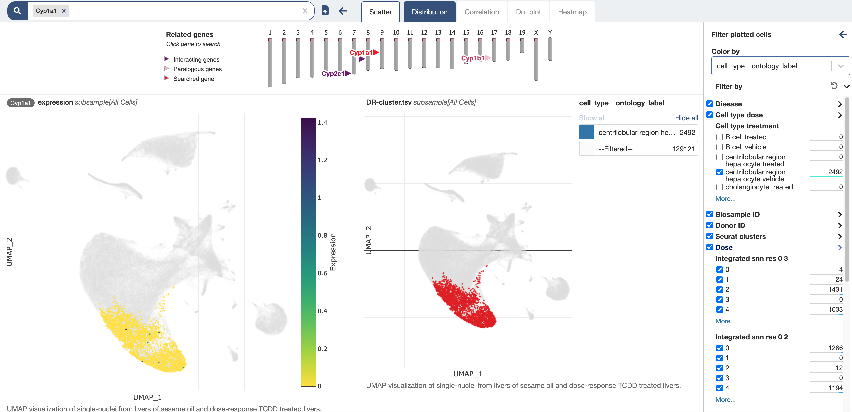Screen dimensions: 852x412
Task: Open the Correlation tab
Action: point(481,12)
